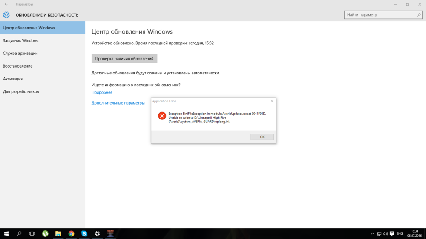This screenshot has width=426, height=239.
Task: Open Skype from the taskbar
Action: click(84, 233)
